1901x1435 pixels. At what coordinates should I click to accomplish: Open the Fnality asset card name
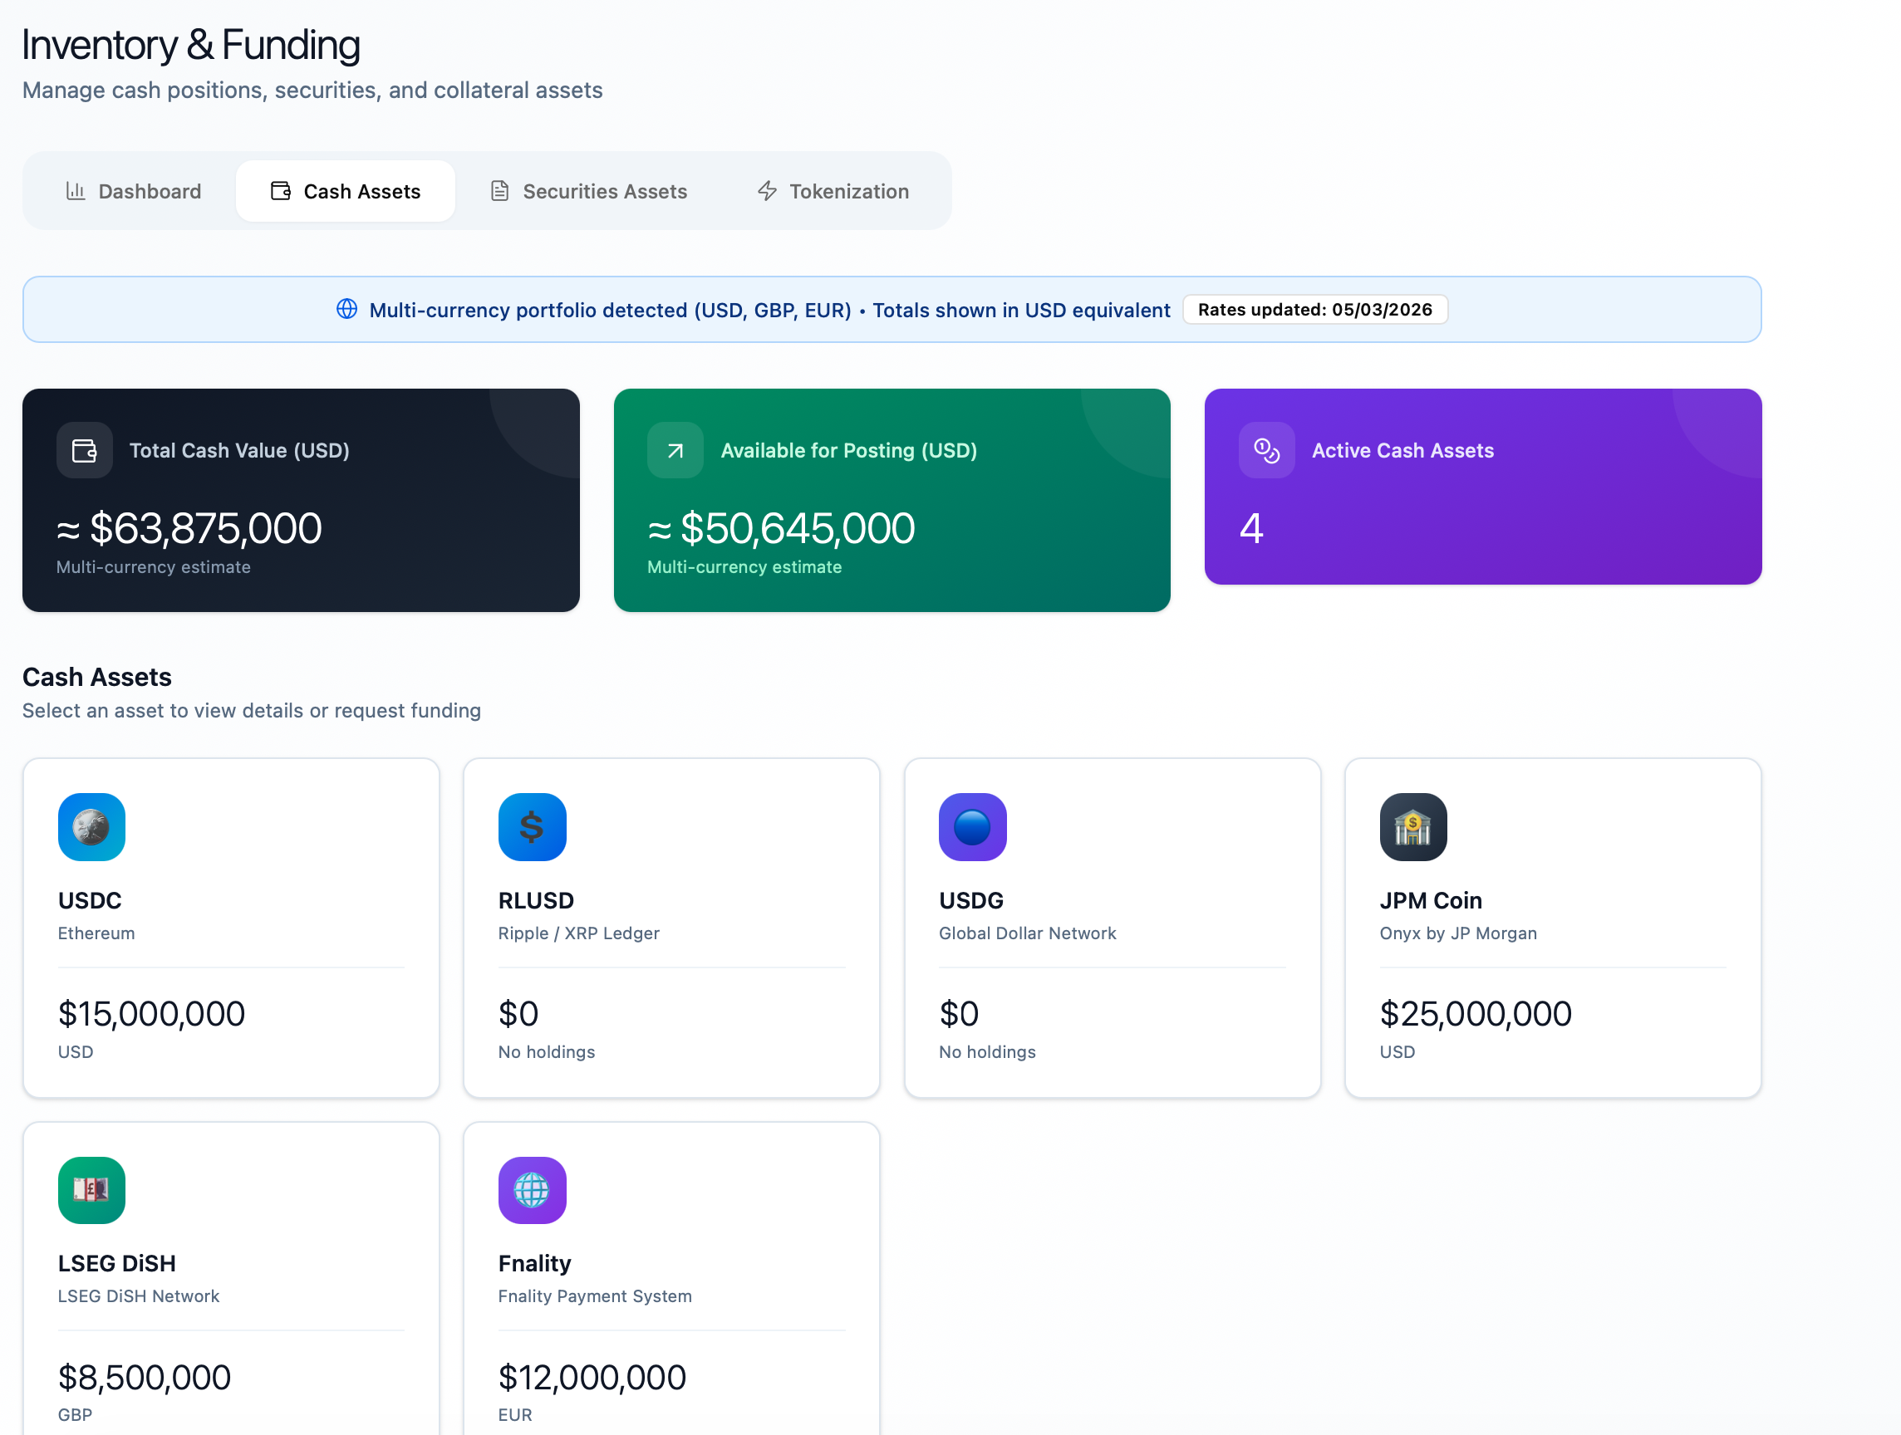coord(534,1263)
